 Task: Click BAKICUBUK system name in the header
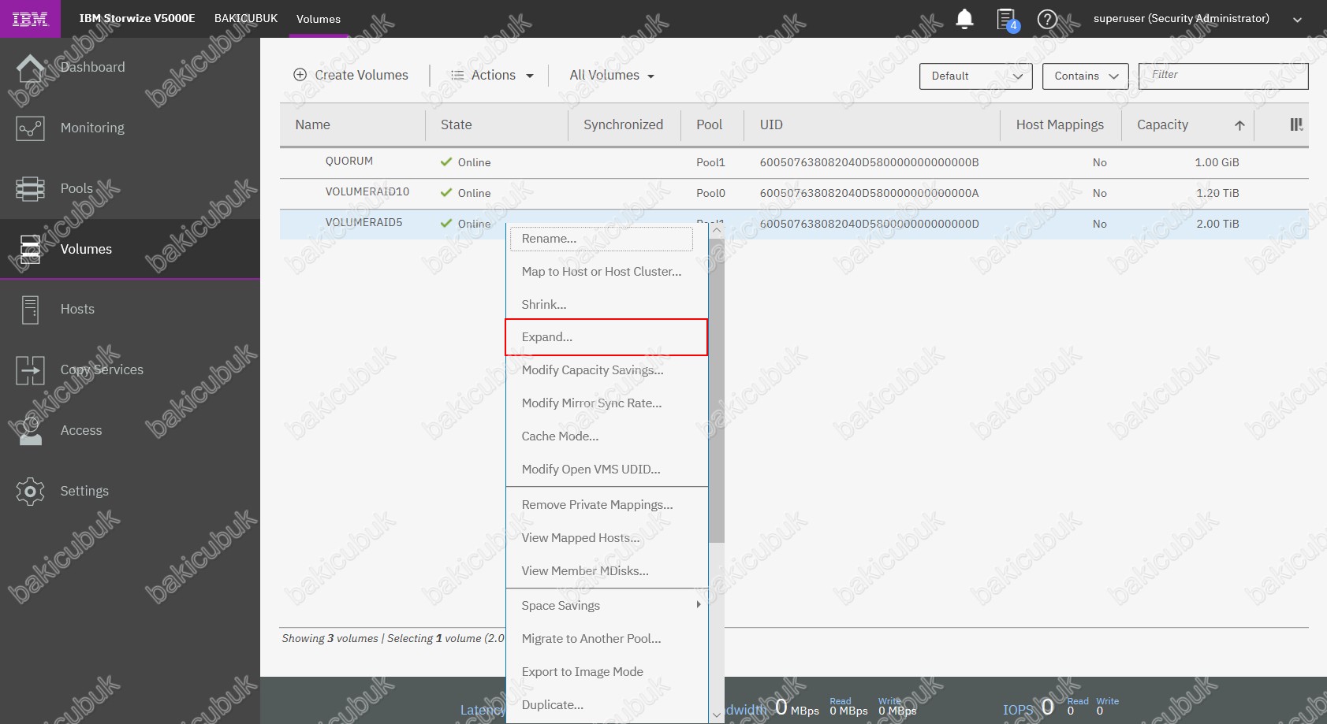point(246,18)
